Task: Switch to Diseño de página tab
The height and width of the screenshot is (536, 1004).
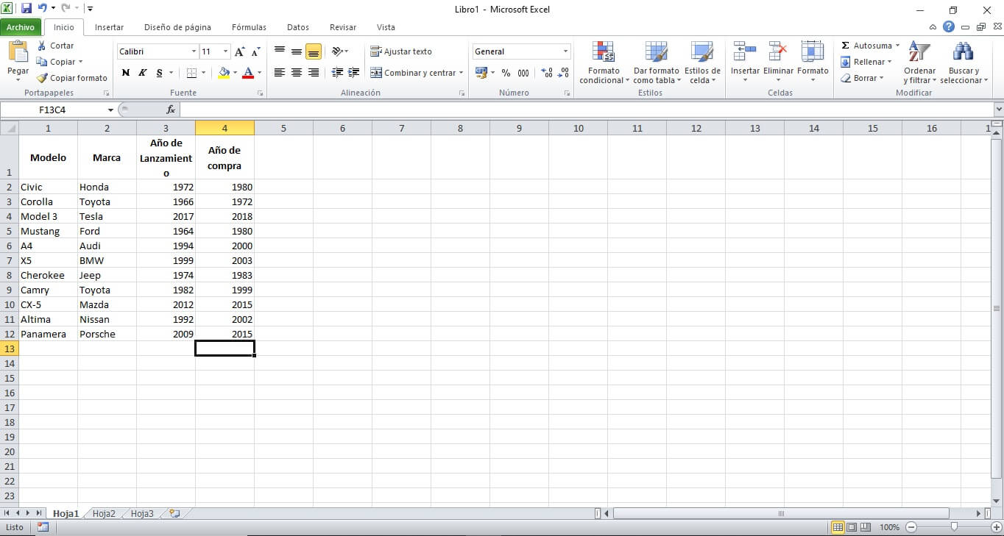Action: pos(177,27)
